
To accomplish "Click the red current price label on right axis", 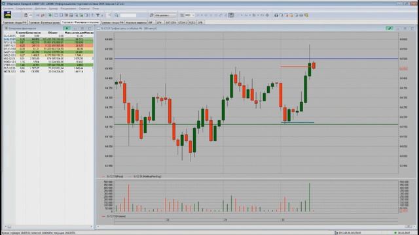I will (x=403, y=69).
